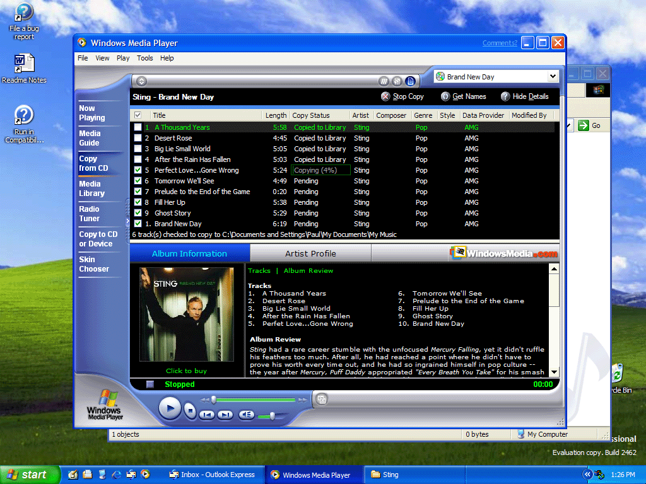Show equalizer and settings icon
The image size is (646, 484).
click(397, 81)
